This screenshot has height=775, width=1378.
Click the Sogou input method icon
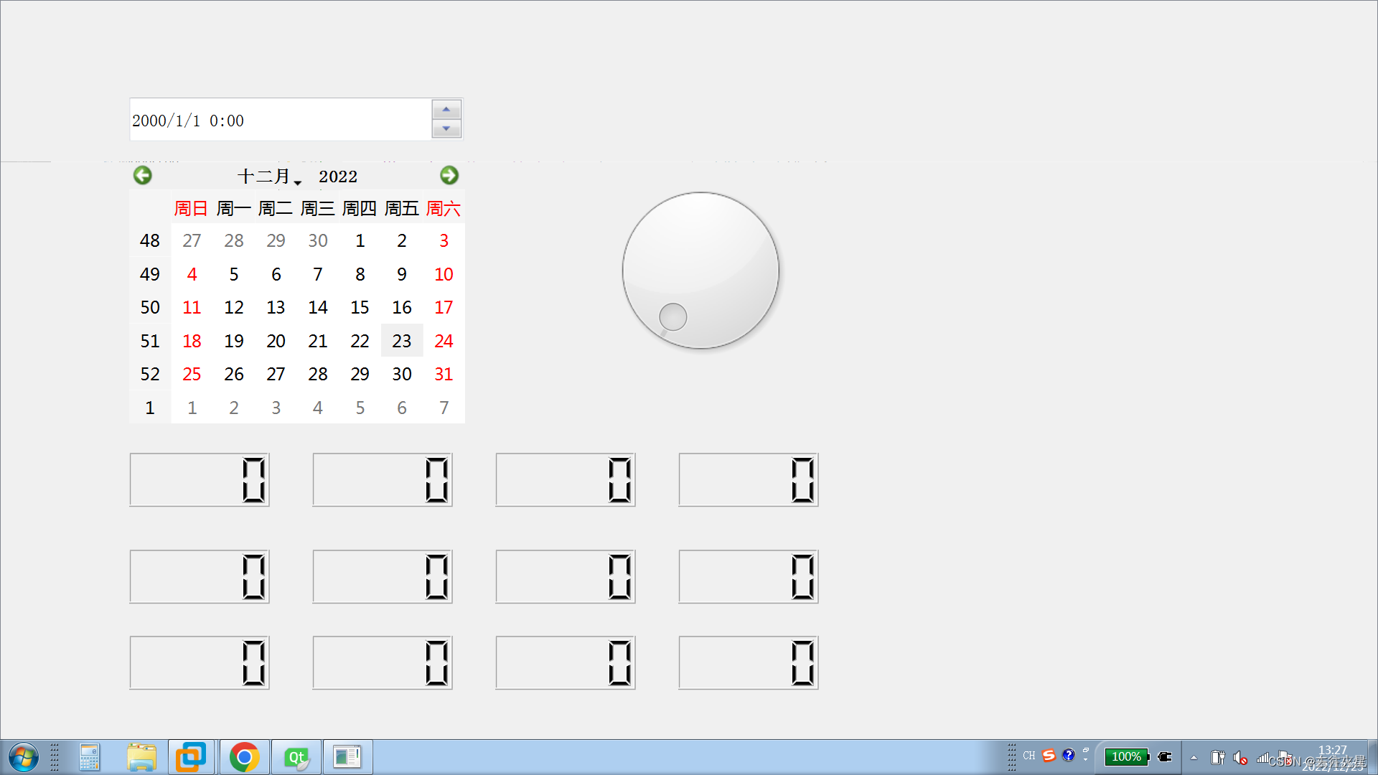(x=1049, y=756)
